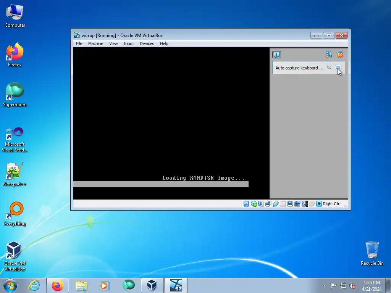Select the Everything desktop shortcut
Screen dimensions: 391x293
pos(15,214)
